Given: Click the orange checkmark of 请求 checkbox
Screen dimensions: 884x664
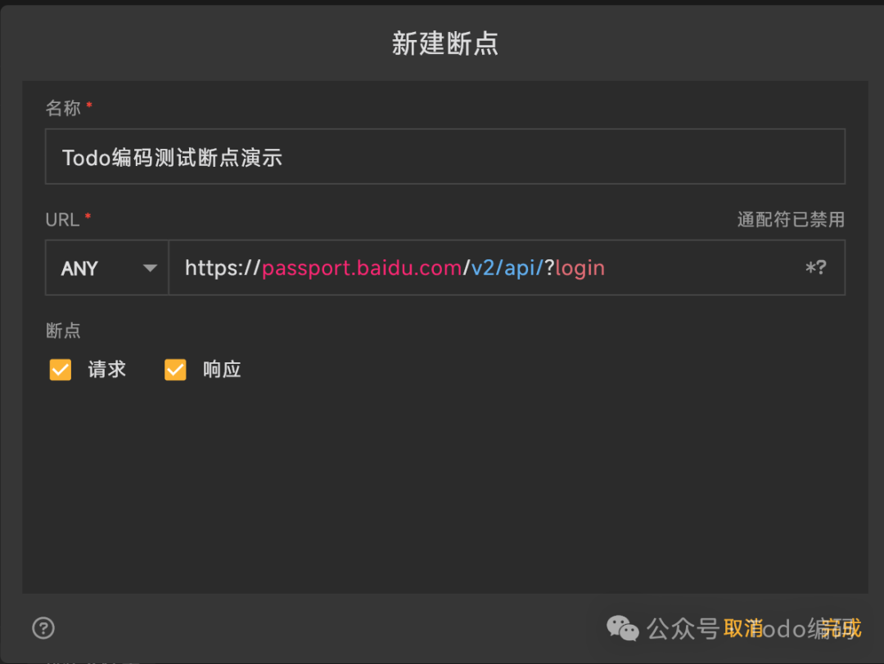Looking at the screenshot, I should (60, 370).
